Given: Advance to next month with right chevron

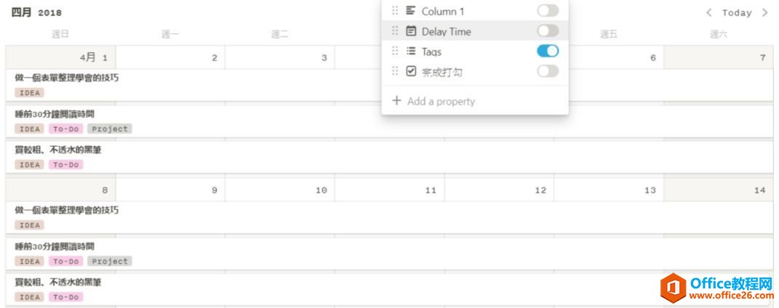Looking at the screenshot, I should (764, 12).
